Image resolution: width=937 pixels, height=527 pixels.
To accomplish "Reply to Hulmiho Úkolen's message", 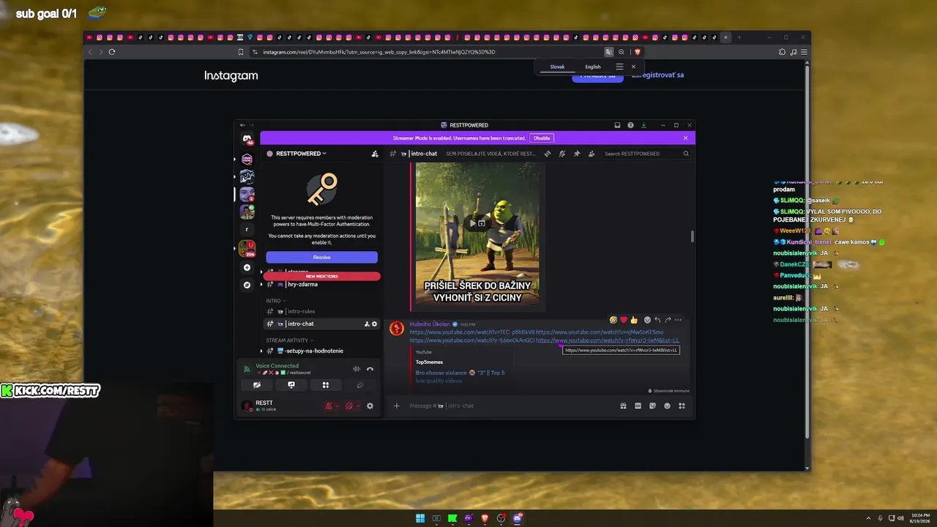I will [x=657, y=320].
